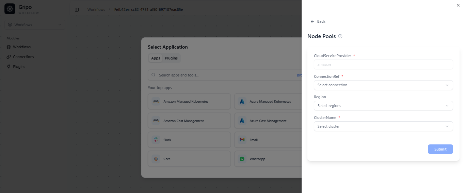Image resolution: width=465 pixels, height=193 pixels.
Task: Click the Workflows breadcrumb link
Action: (x=96, y=10)
